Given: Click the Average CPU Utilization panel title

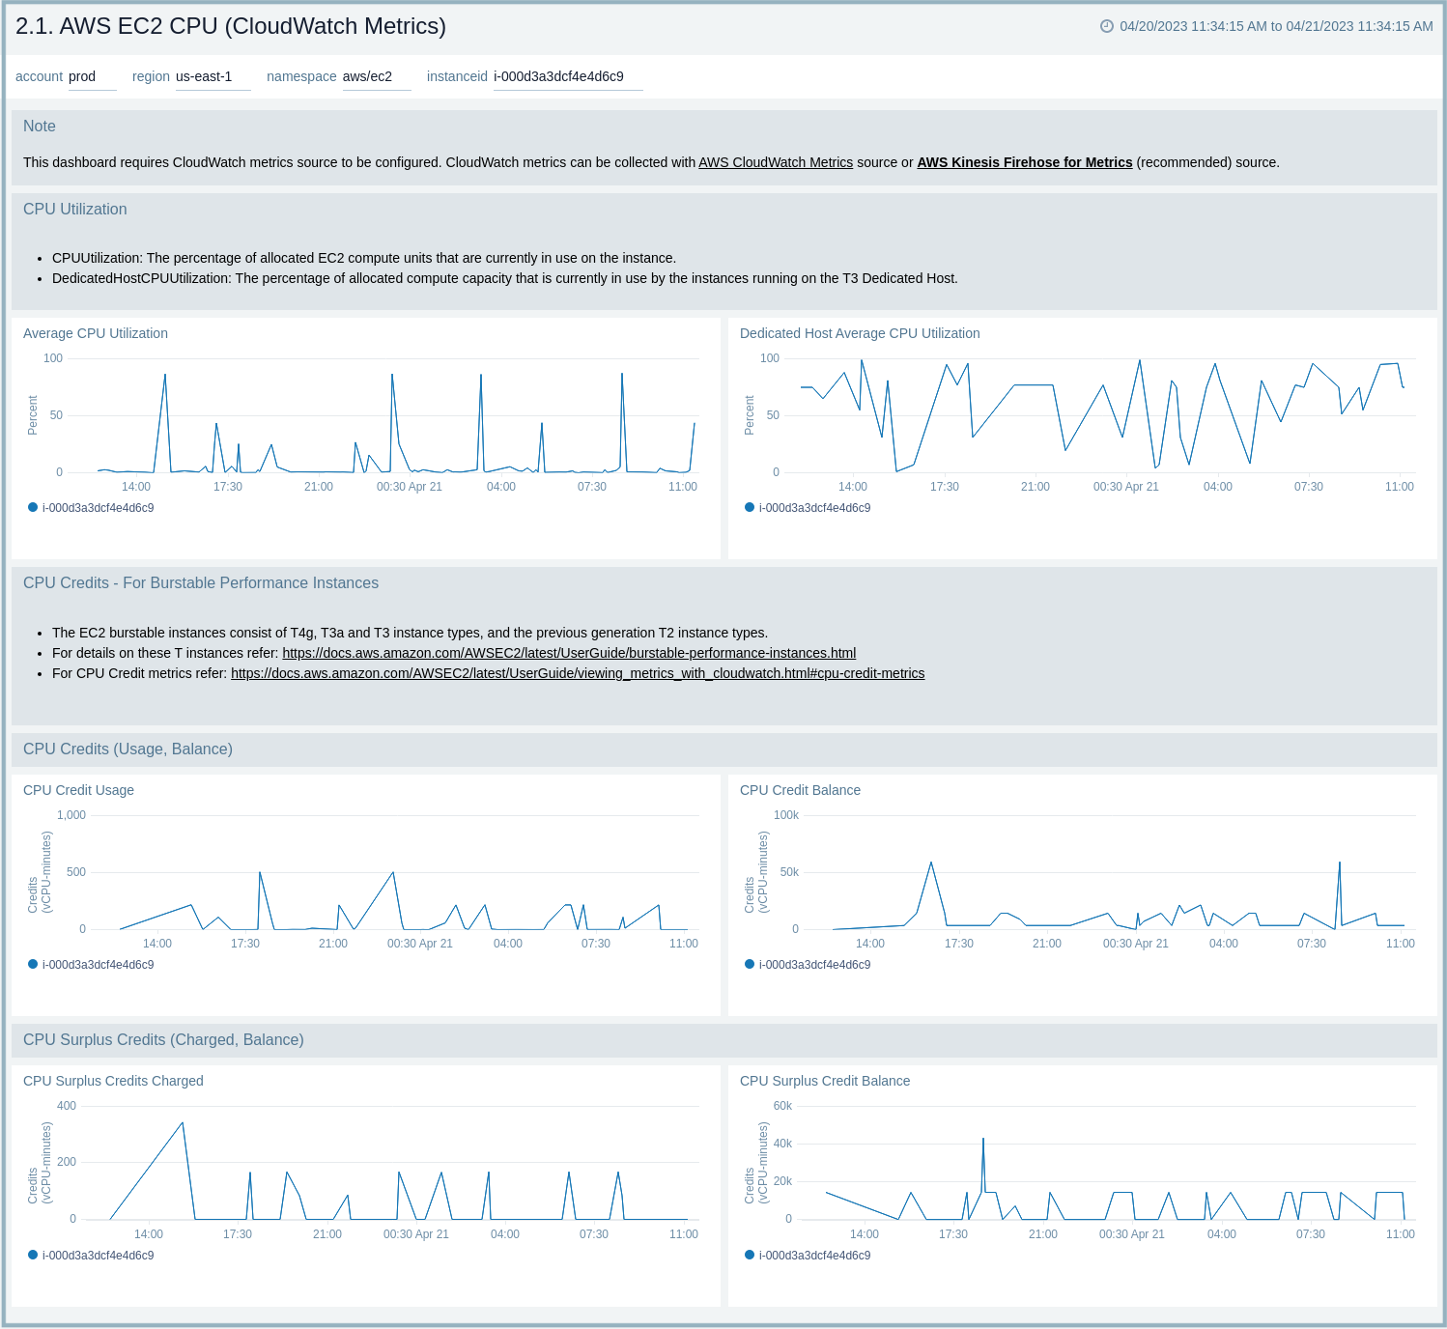Looking at the screenshot, I should pyautogui.click(x=95, y=333).
